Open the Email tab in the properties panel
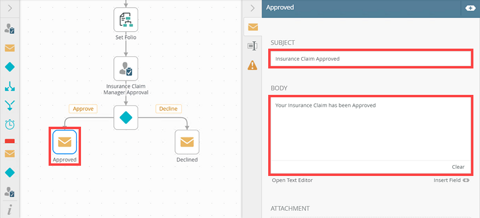 [x=253, y=27]
